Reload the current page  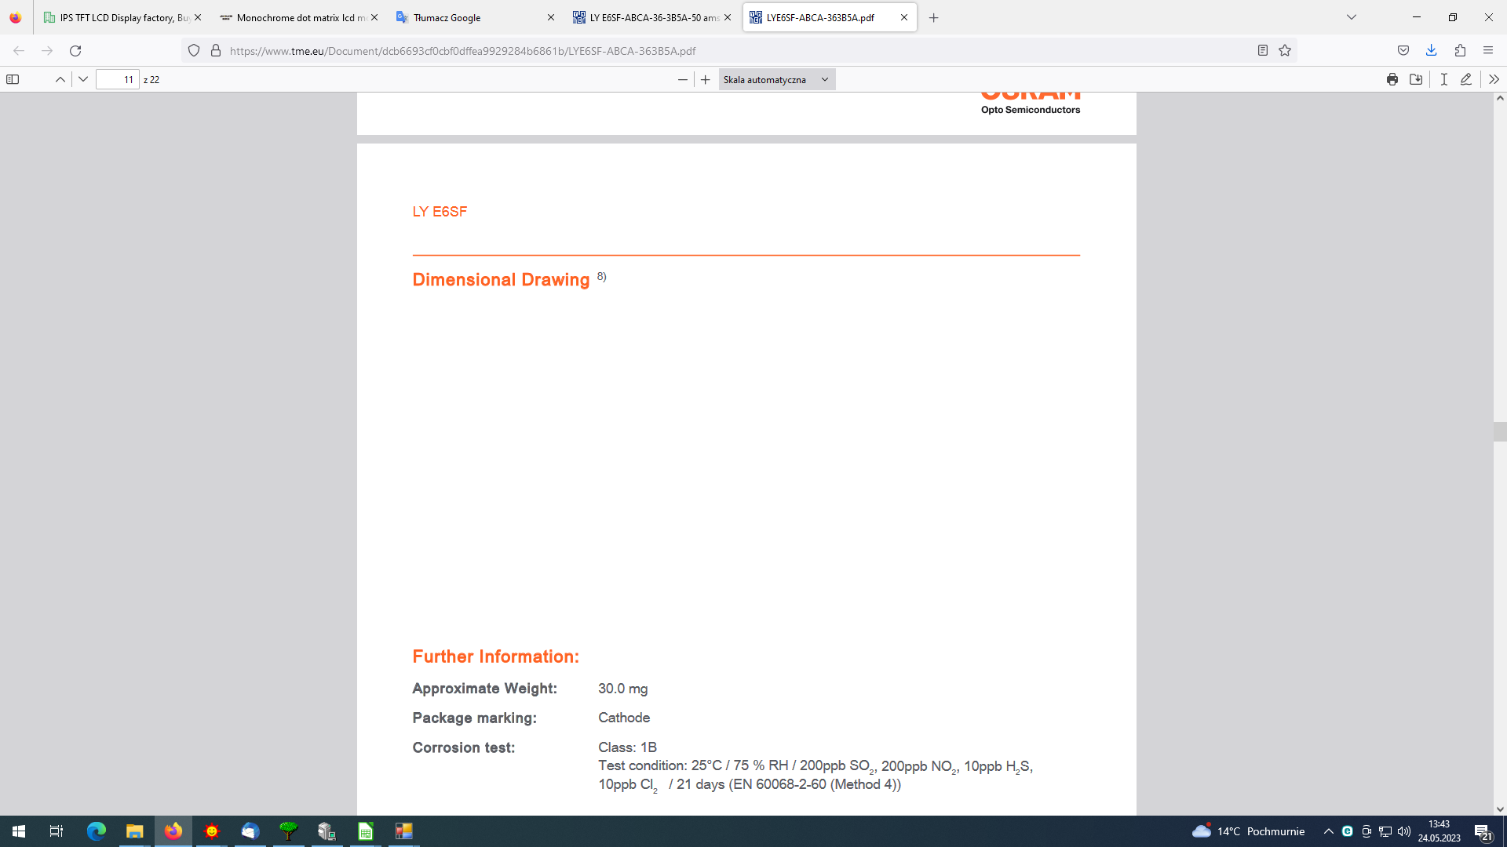coord(75,50)
